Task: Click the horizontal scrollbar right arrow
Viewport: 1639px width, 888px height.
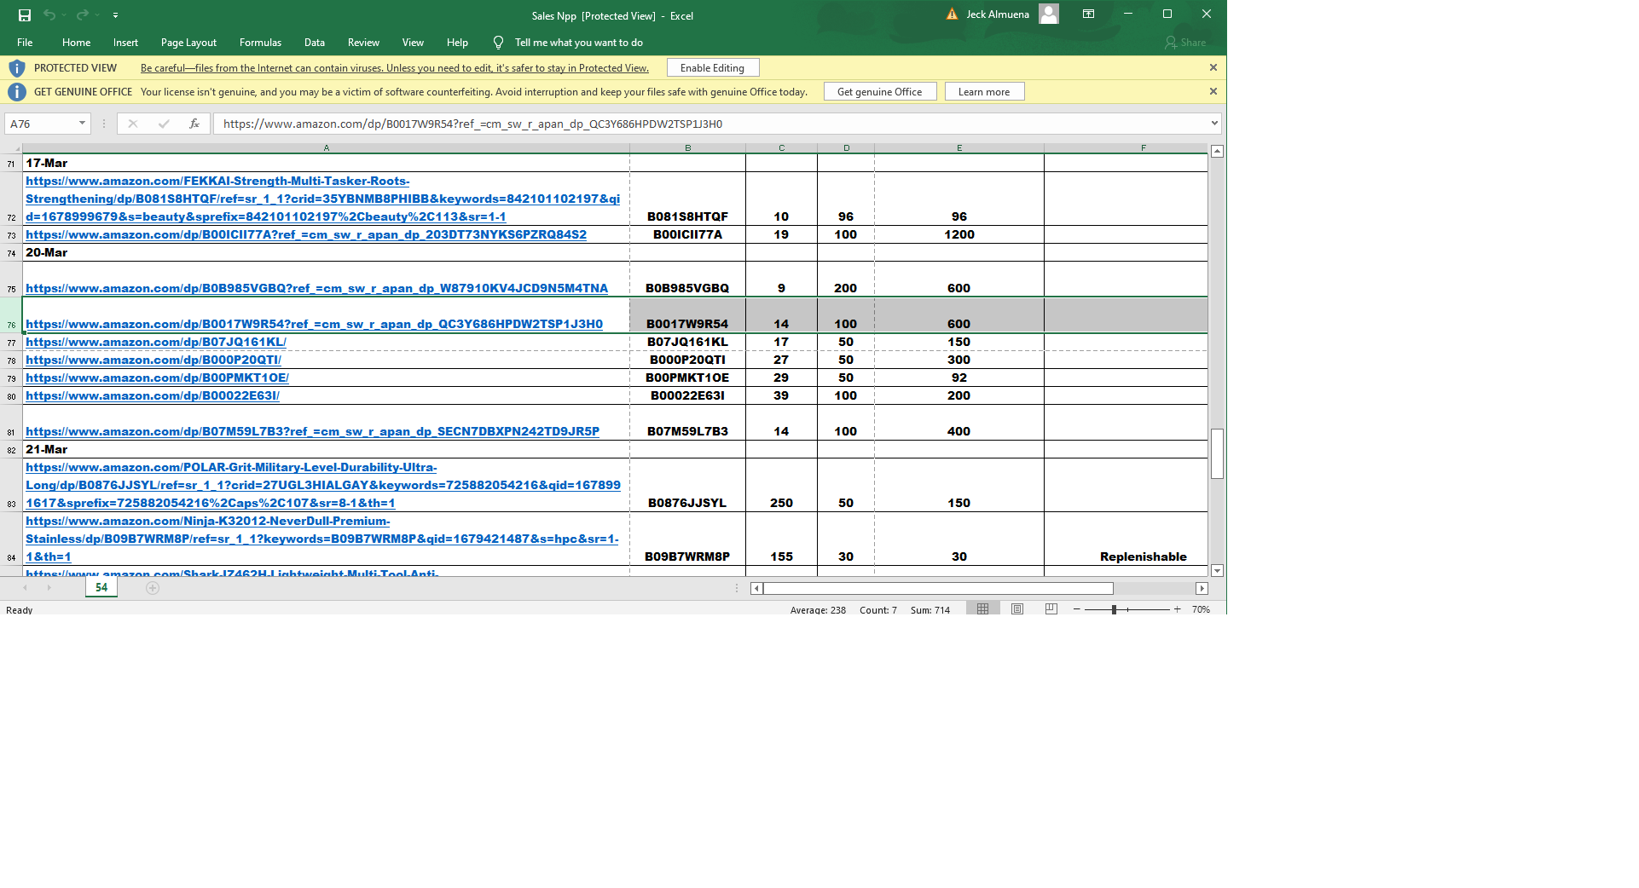Action: 1202,588
